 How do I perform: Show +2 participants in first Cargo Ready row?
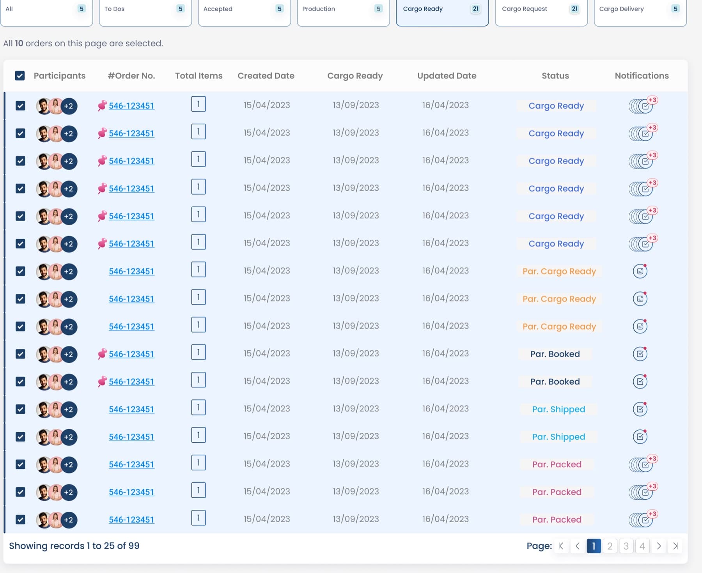coord(69,106)
